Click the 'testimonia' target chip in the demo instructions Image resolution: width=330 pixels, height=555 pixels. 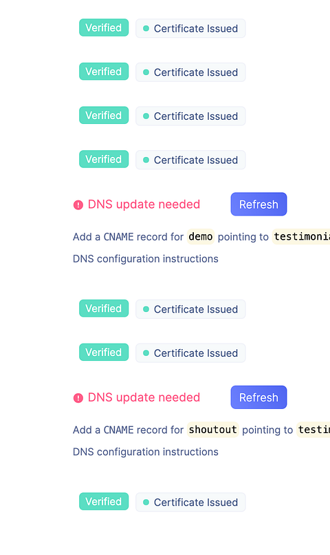pos(301,236)
